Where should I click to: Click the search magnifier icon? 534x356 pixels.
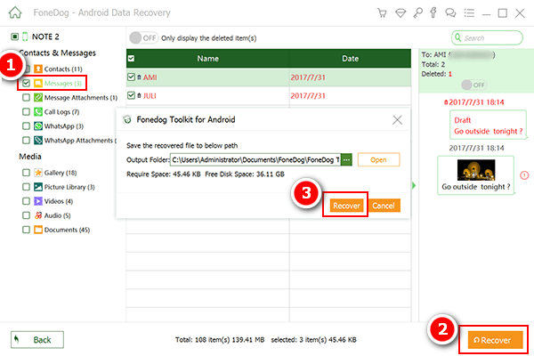pos(458,37)
